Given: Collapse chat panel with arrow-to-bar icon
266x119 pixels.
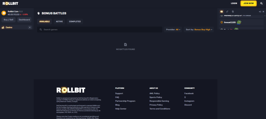Looking at the screenshot, I should 260,12.
